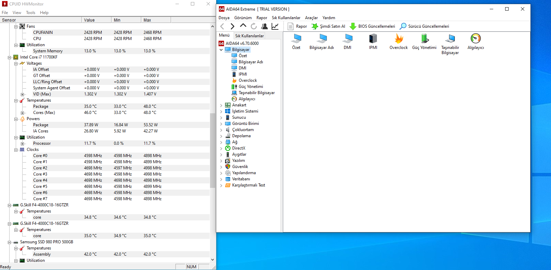Go up one level in AIDA64 toolbar
This screenshot has width=551, height=270.
[243, 26]
